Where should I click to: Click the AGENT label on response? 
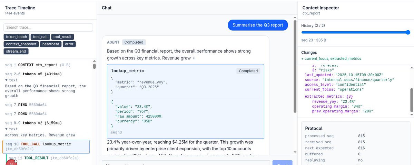[113, 42]
